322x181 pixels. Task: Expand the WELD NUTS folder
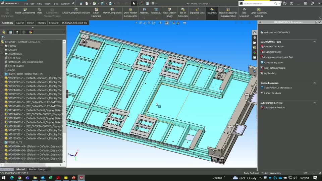(x=2, y=142)
